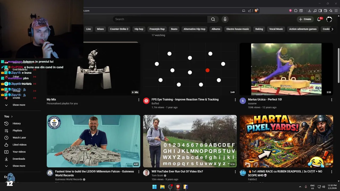The width and height of the screenshot is (340, 191).
Task: Open more options for 1v1 ARMS RACE video
Action: coord(331,172)
